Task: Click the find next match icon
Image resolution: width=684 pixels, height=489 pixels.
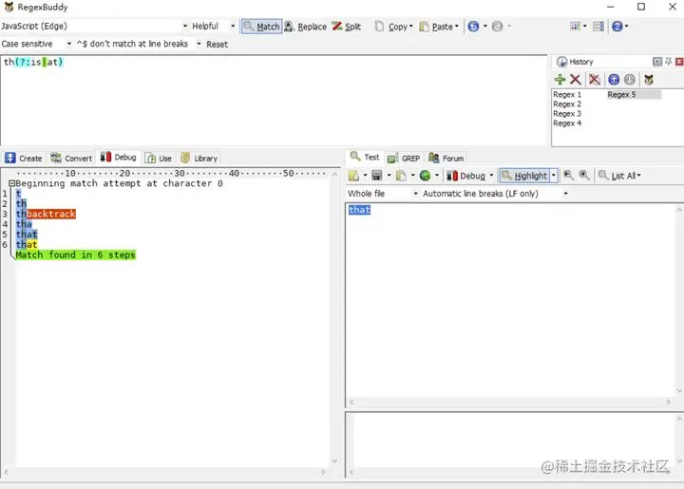Action: (x=584, y=176)
